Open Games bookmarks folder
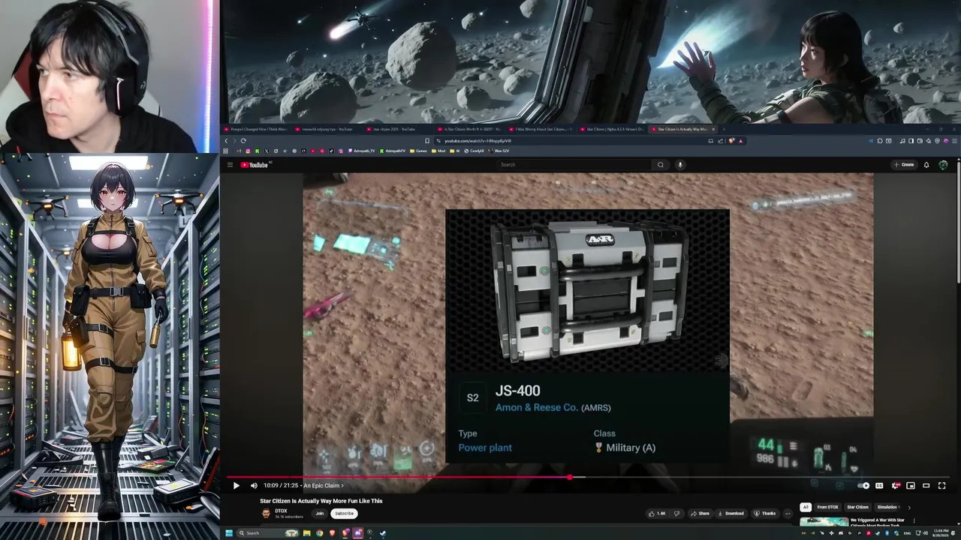961x540 pixels. coord(418,151)
